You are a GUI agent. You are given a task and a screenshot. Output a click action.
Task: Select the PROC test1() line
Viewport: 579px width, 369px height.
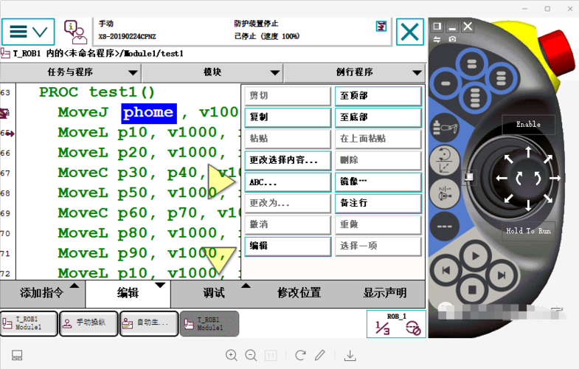click(97, 92)
